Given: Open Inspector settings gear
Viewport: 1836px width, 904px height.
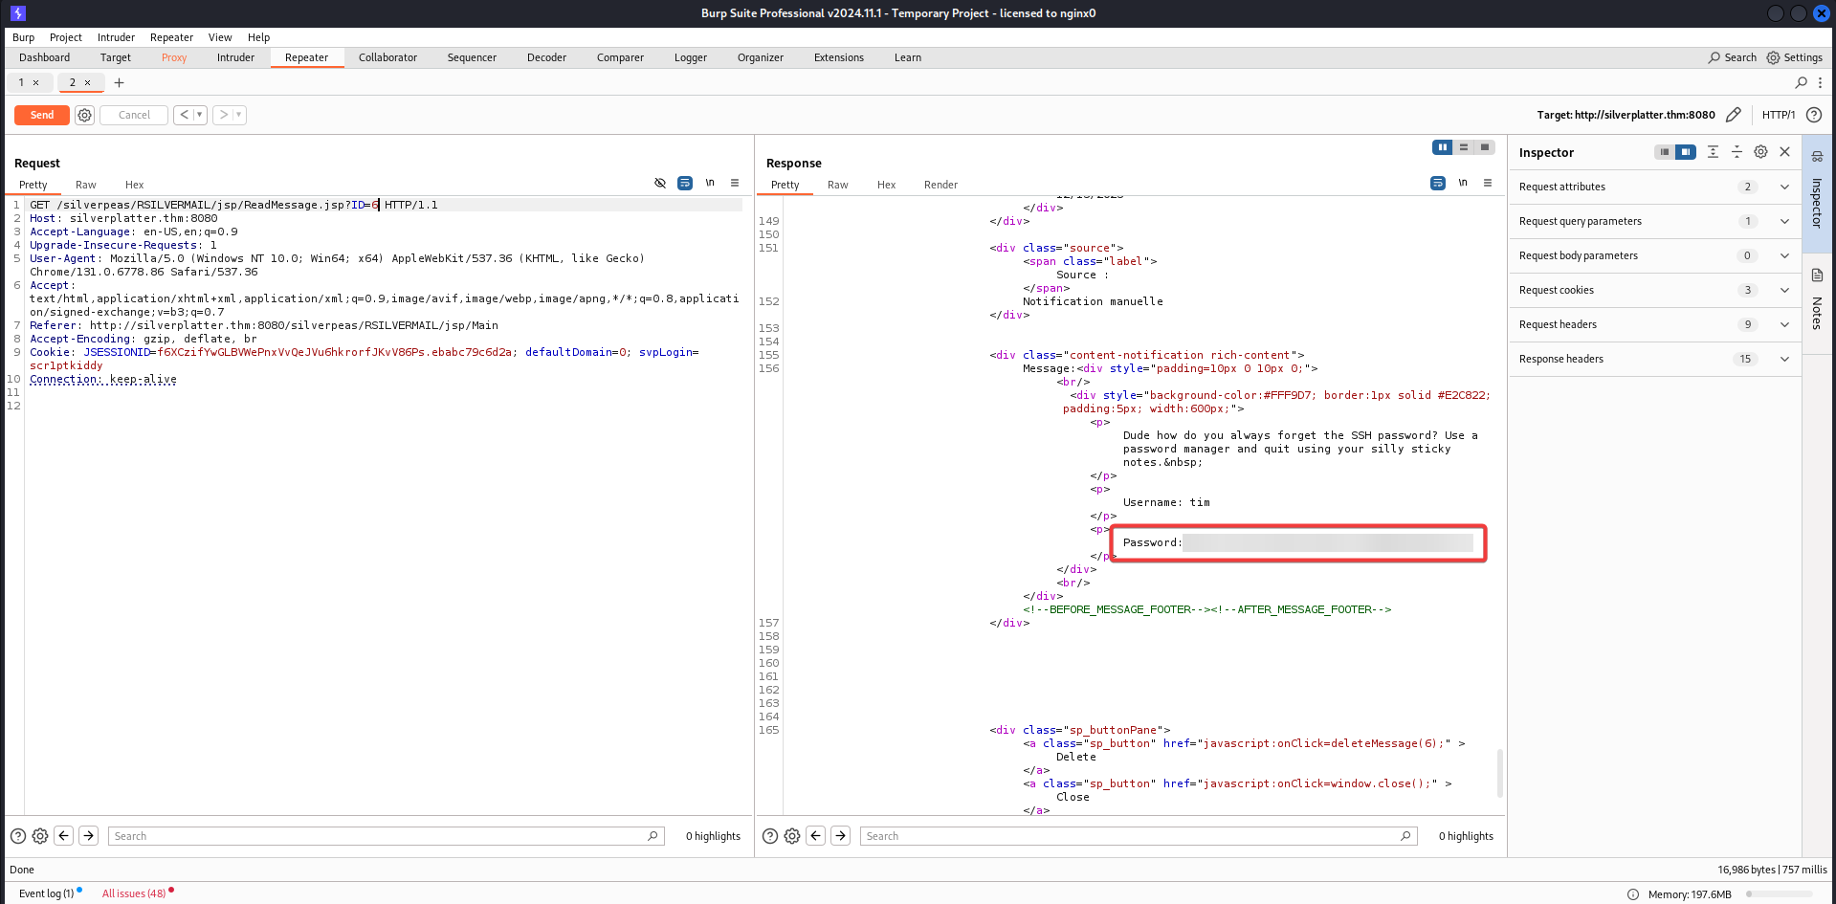Looking at the screenshot, I should 1760,152.
